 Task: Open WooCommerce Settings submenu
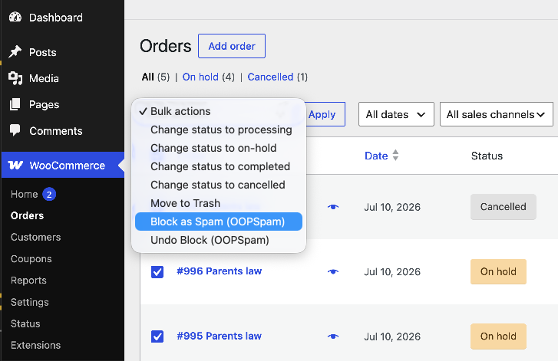pos(29,303)
